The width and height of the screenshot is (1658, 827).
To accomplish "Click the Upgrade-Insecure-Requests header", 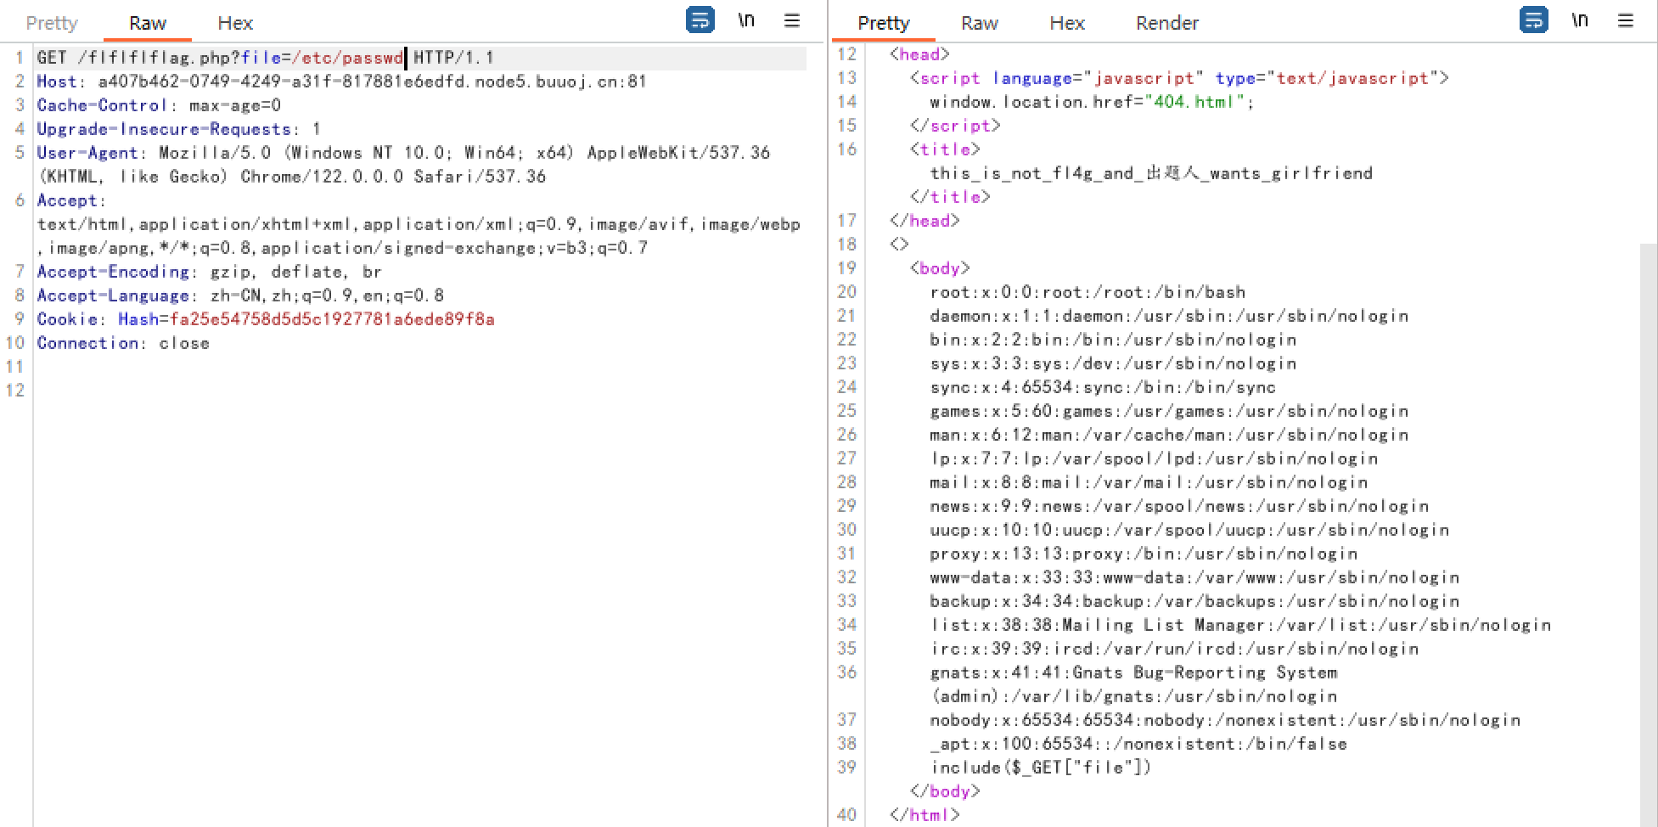I will [x=178, y=129].
